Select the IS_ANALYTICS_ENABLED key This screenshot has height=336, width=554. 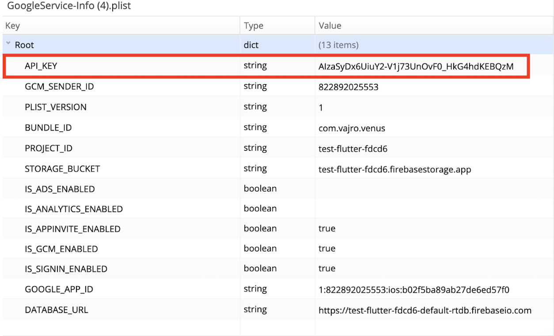coord(74,209)
